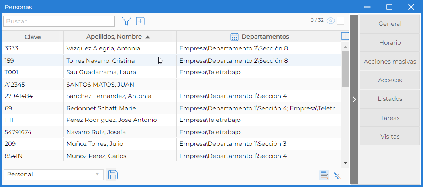Select Pérez Rodríguez, José Antonio
This screenshot has height=187, width=423.
pos(172,120)
